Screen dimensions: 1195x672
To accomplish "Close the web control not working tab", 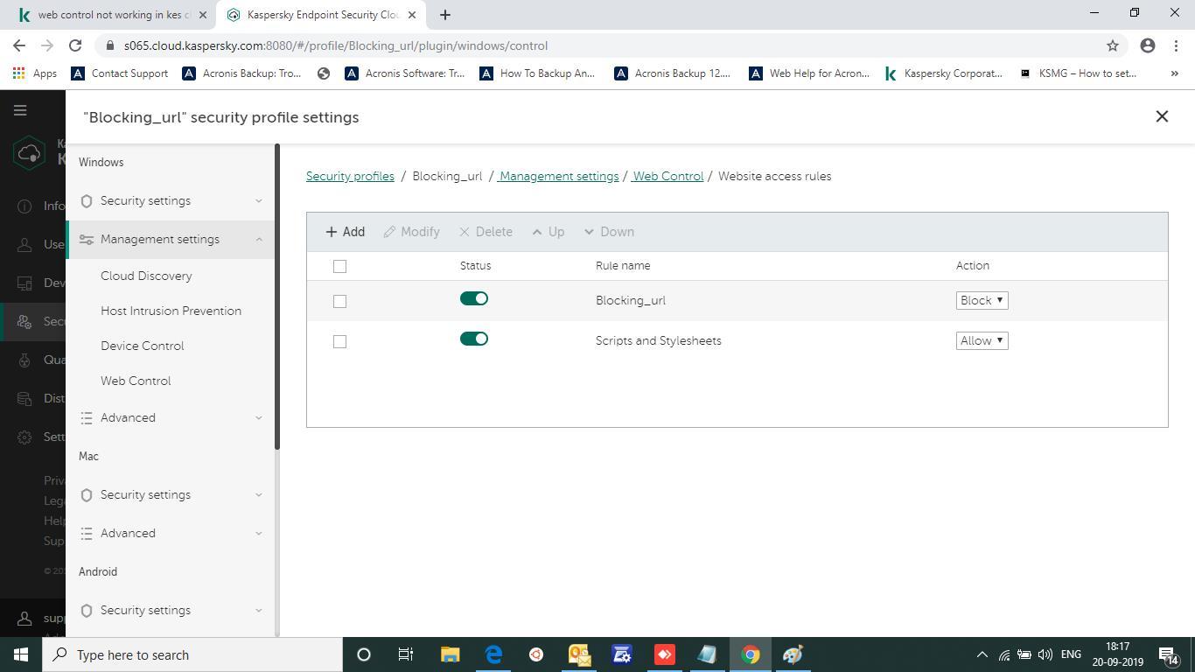I will click(x=202, y=15).
